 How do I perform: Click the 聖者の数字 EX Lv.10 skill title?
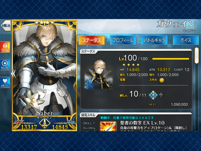click(142, 123)
